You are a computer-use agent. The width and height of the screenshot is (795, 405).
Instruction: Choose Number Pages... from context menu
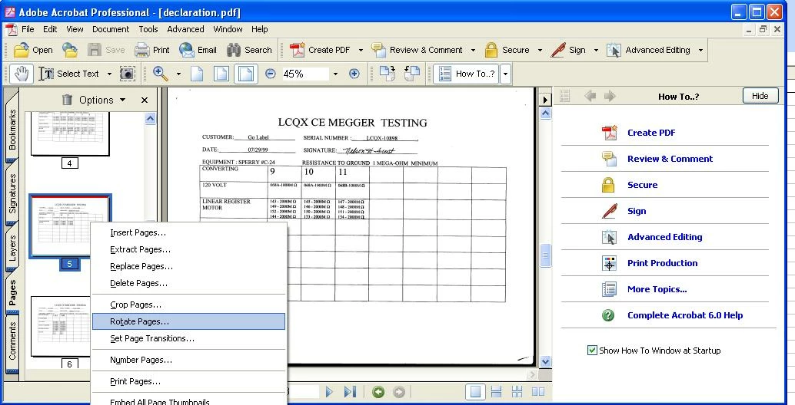[x=188, y=360]
